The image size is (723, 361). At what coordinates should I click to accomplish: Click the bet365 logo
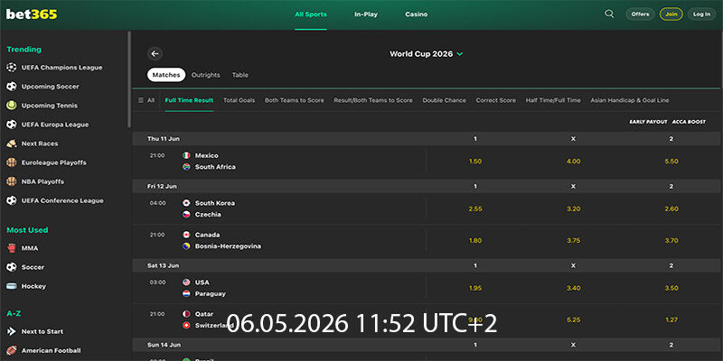32,14
